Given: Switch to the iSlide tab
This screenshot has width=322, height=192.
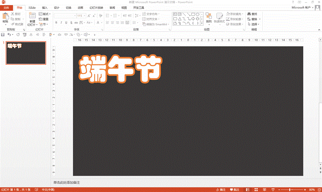Looking at the screenshot, I should (32, 7).
